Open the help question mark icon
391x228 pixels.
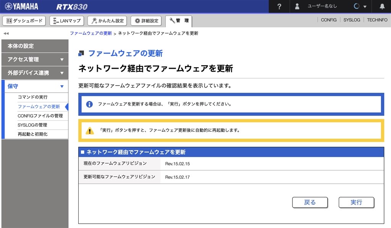279,6
